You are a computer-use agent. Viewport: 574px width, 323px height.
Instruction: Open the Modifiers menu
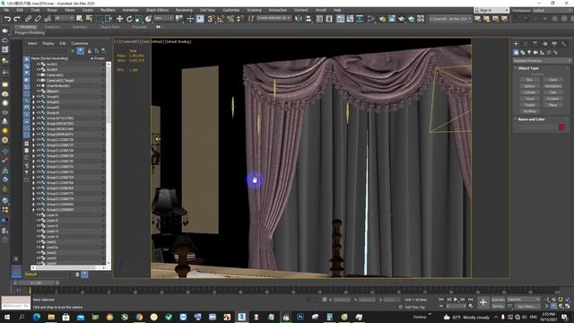point(108,10)
